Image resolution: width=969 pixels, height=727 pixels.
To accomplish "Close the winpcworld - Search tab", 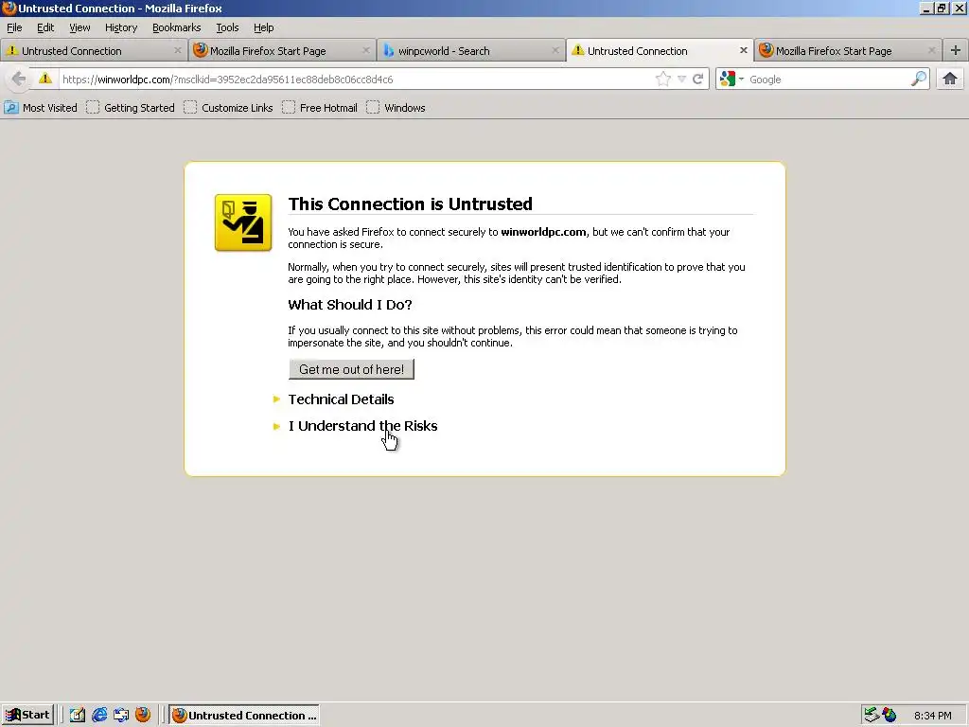I will pos(555,50).
